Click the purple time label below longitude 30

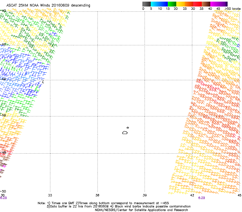(3, 198)
